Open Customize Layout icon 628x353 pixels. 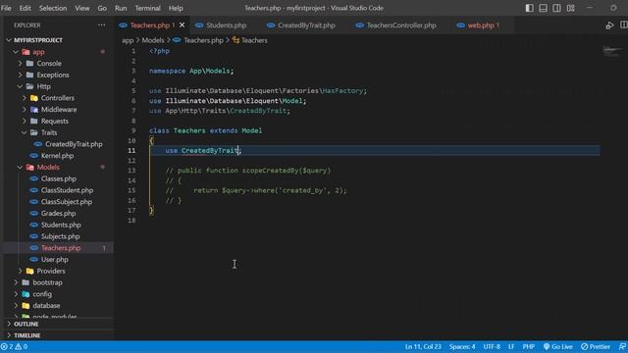click(x=571, y=8)
